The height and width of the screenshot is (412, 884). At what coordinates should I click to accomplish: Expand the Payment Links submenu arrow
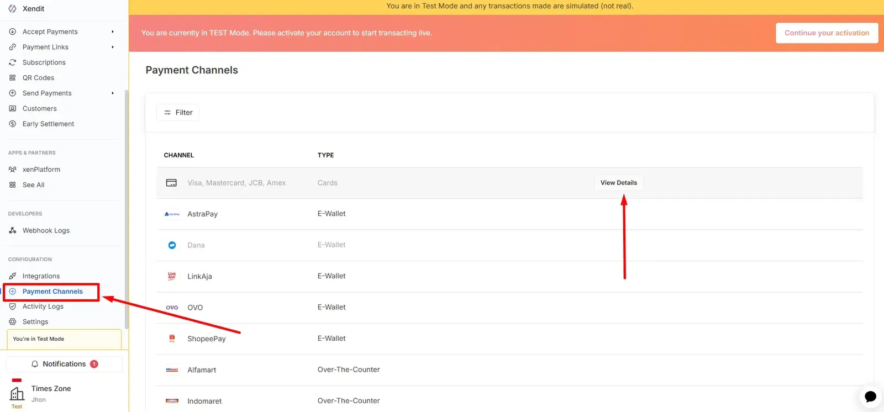pyautogui.click(x=113, y=47)
